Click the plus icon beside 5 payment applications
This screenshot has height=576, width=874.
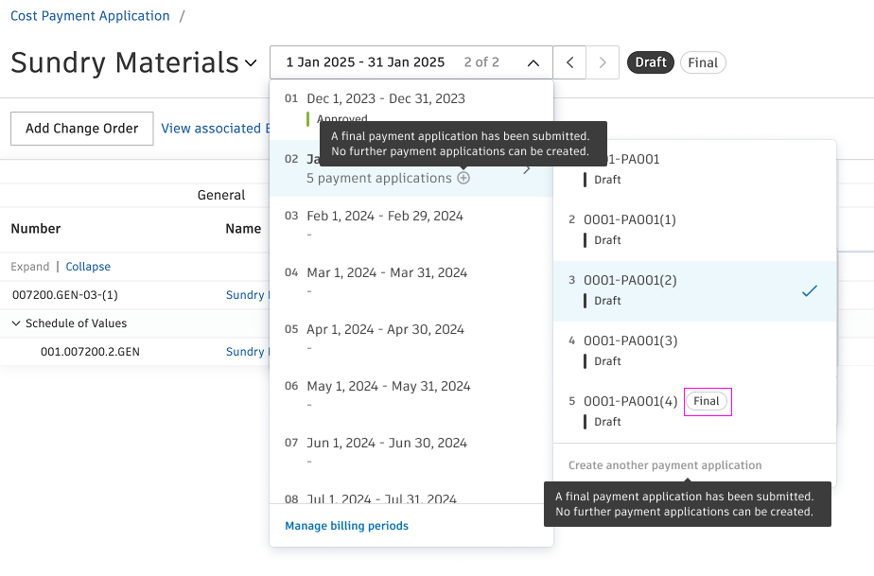click(x=463, y=178)
